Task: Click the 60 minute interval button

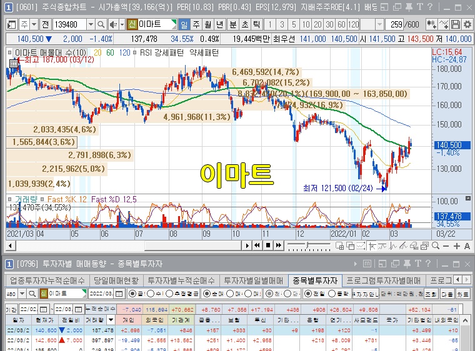Action: click(x=341, y=24)
